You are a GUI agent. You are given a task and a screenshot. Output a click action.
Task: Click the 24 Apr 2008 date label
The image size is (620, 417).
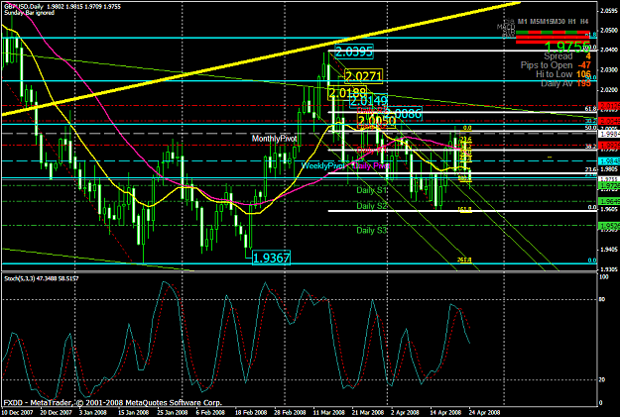pos(484,412)
